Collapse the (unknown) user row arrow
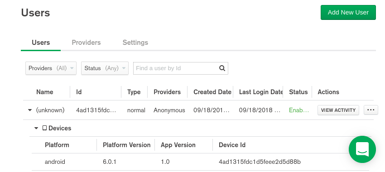The height and width of the screenshot is (172, 385). [x=30, y=110]
